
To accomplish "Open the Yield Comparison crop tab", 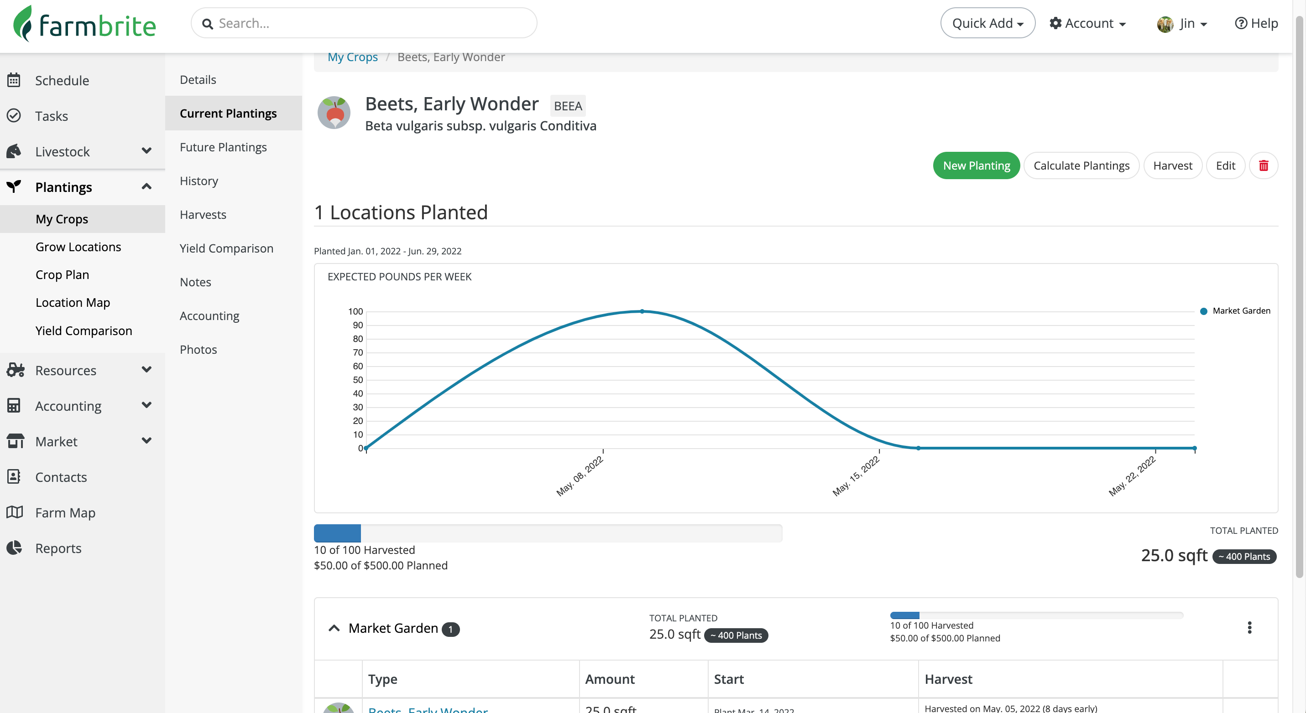I will click(x=226, y=248).
